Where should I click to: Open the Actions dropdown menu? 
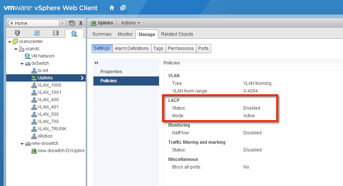(130, 23)
